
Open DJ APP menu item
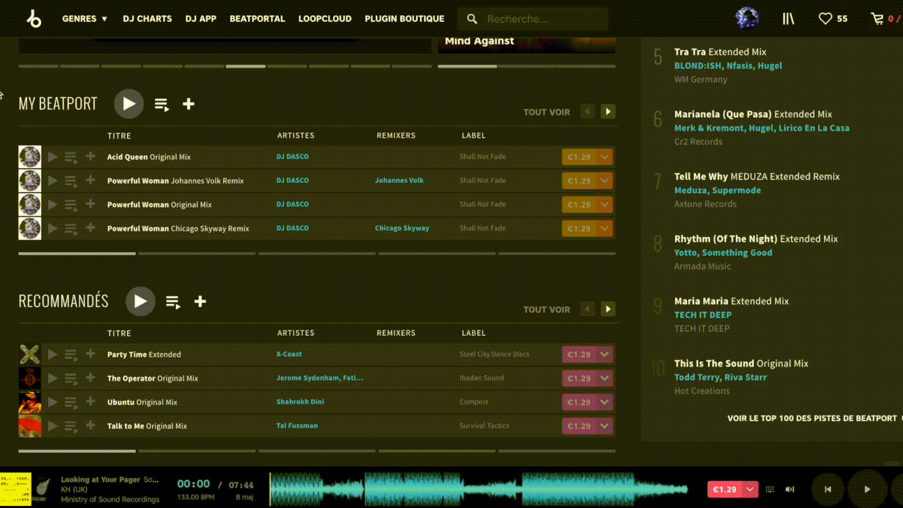201,19
